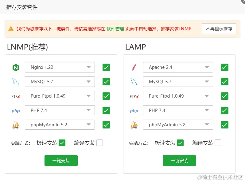The width and height of the screenshot is (245, 182).
Task: Open the 软件管理 link in the notice
Action: tap(115, 29)
